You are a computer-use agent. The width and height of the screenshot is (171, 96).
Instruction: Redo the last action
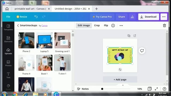coord(44,17)
